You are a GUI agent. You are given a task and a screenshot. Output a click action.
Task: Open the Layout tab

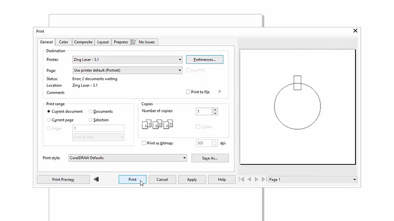pyautogui.click(x=103, y=42)
